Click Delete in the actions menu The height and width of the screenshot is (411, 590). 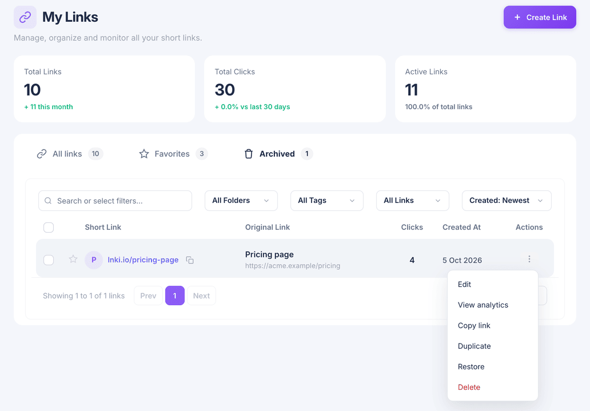point(493,388)
